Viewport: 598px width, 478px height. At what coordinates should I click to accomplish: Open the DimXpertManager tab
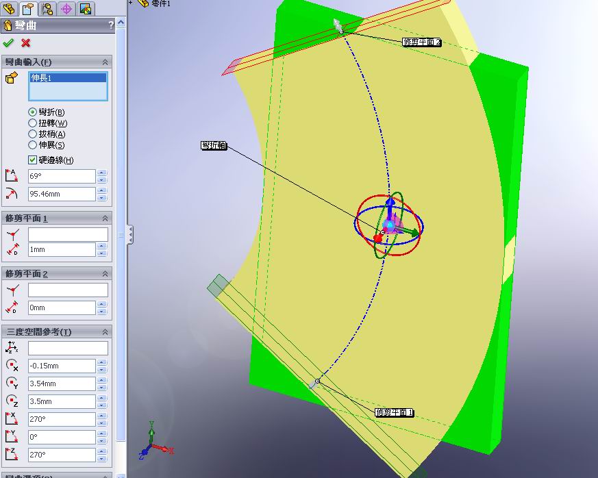[x=66, y=8]
